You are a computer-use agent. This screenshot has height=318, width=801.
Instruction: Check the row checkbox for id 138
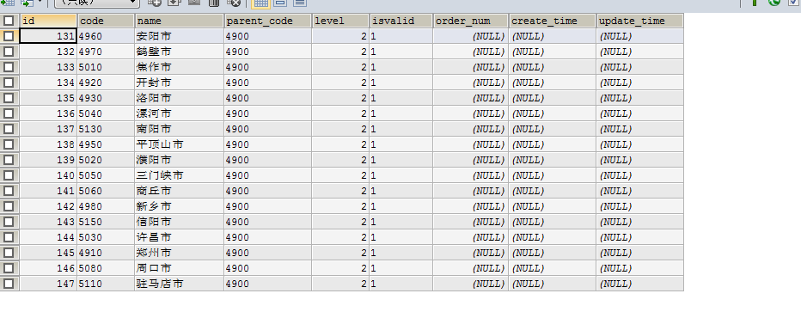point(9,144)
